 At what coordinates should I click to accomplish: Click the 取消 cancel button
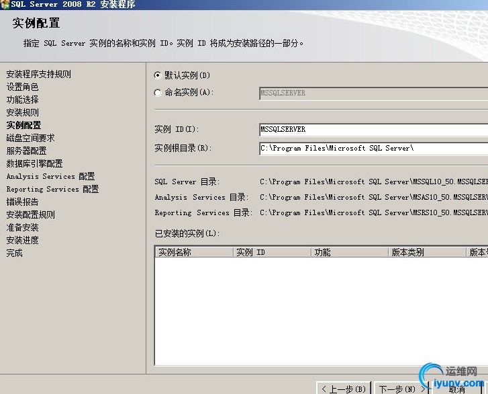pyautogui.click(x=456, y=389)
